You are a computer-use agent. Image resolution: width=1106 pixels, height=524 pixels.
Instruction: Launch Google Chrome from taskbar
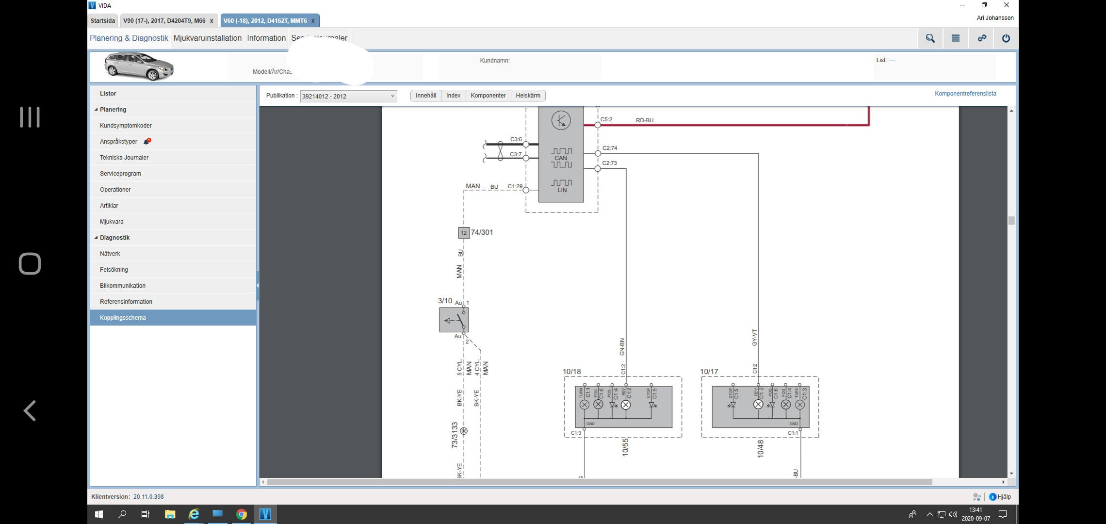click(241, 514)
